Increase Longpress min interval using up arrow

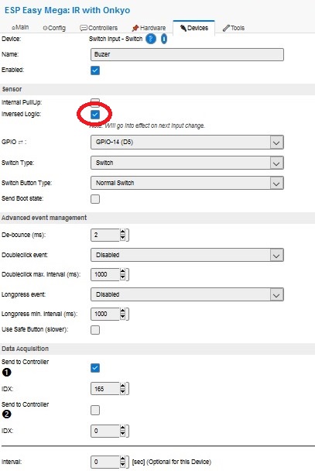122,311
